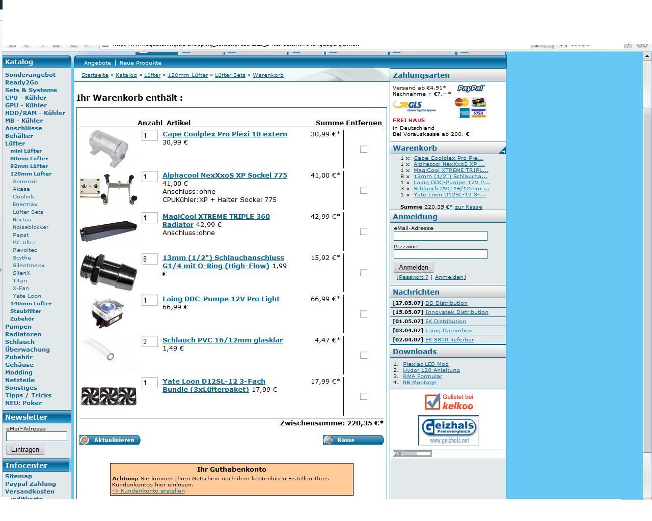This screenshot has width=652, height=521.
Task: Open Yate Loon fan bundle thumbnail
Action: pos(108,396)
